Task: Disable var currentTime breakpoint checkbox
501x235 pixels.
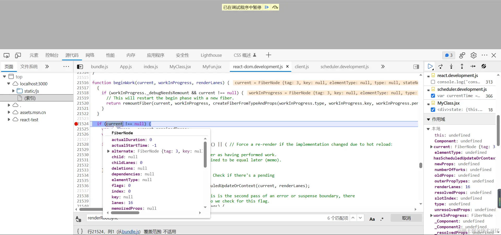Action: (433, 96)
